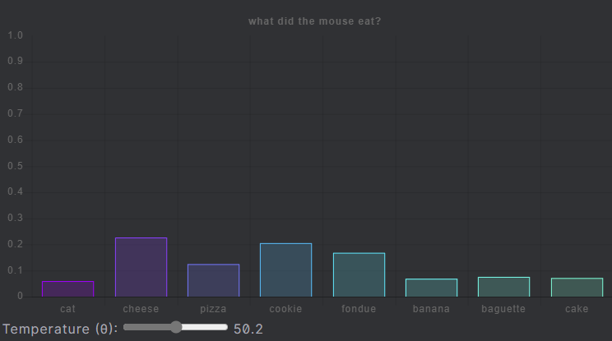Image resolution: width=612 pixels, height=341 pixels.
Task: Select the pizza bar
Action: 214,280
